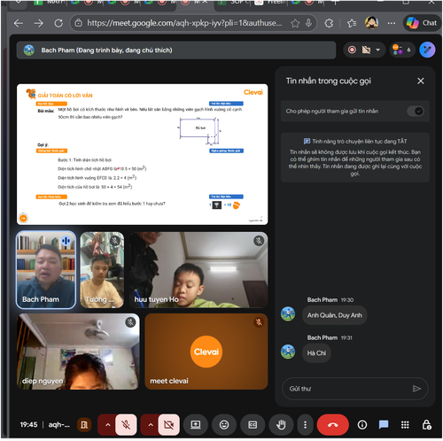Screen dimensions: 443x441
Task: Click the camera-off layout icon beside the record indicator
Action: coord(366,50)
